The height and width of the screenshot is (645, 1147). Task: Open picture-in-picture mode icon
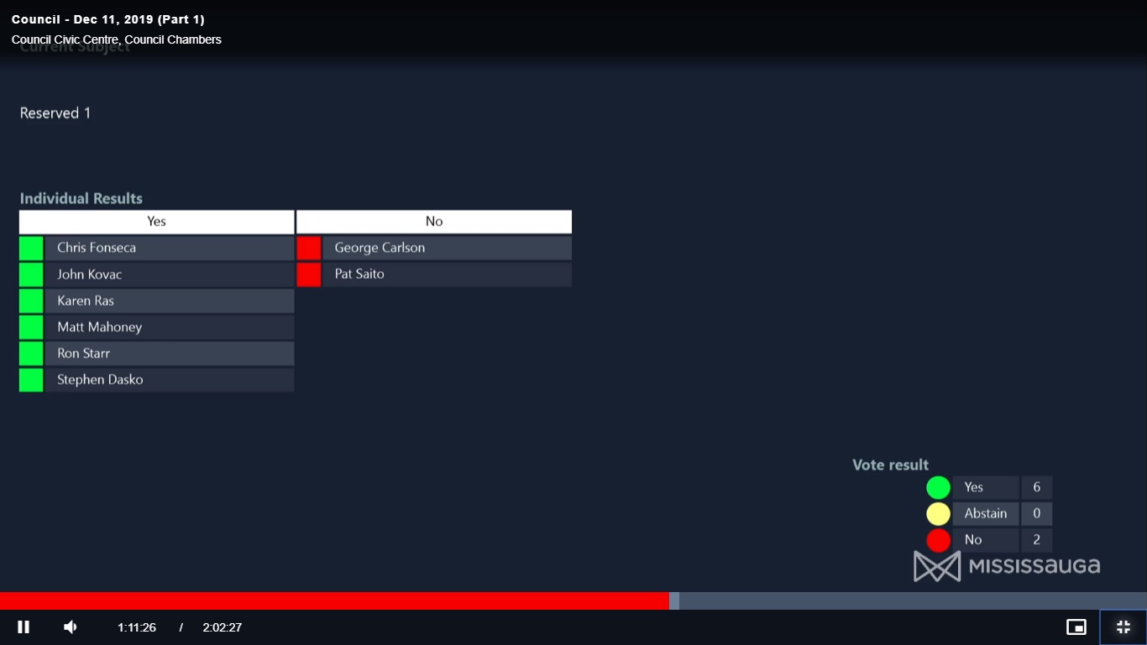coord(1076,627)
